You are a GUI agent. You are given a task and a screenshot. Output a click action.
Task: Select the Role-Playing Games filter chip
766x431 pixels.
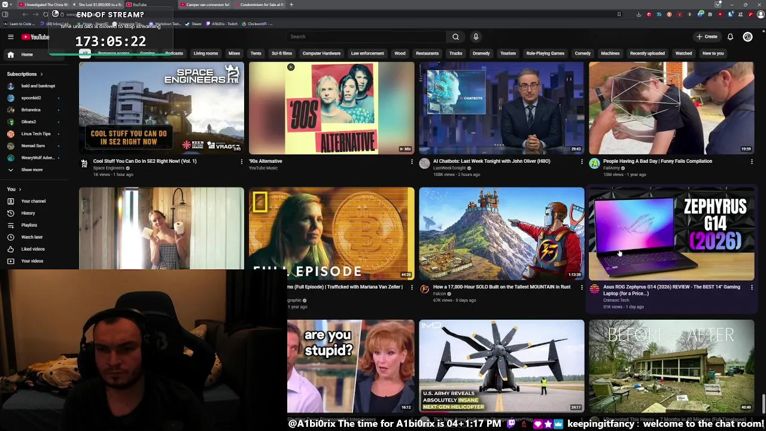[545, 53]
